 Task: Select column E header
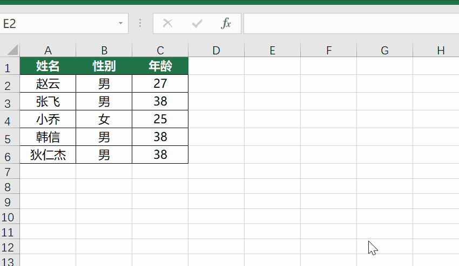273,50
